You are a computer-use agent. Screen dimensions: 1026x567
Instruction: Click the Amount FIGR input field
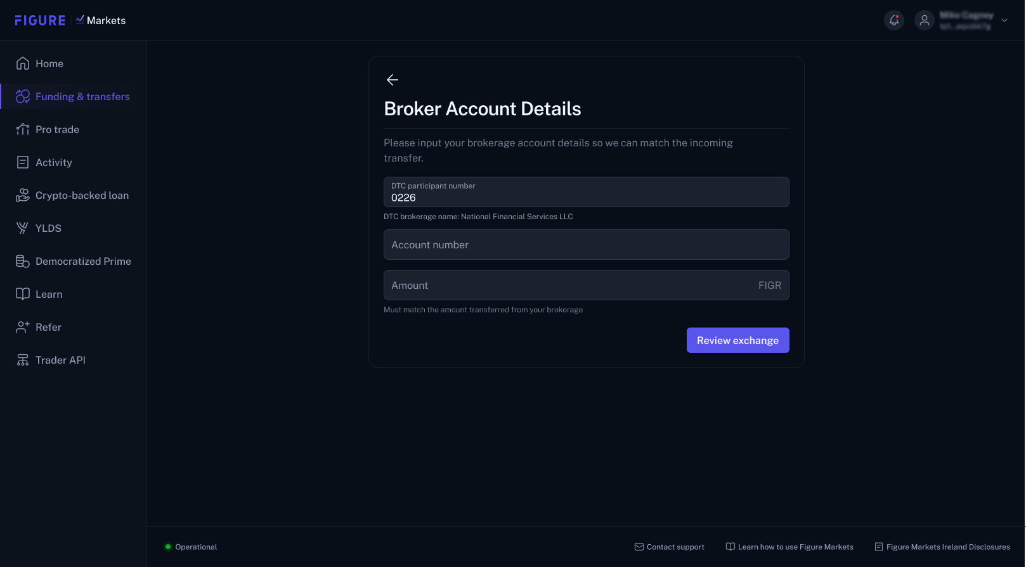[x=587, y=285]
